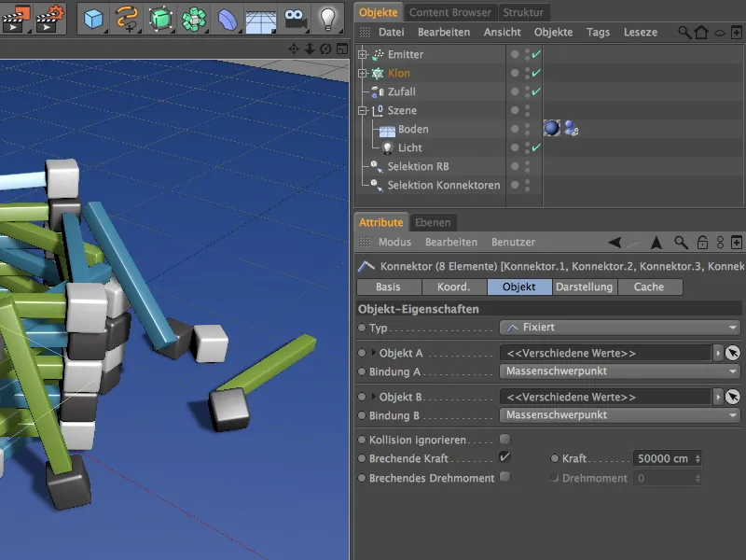Expand the Objekt A disclosure triangle
This screenshot has height=560, width=746.
(374, 353)
